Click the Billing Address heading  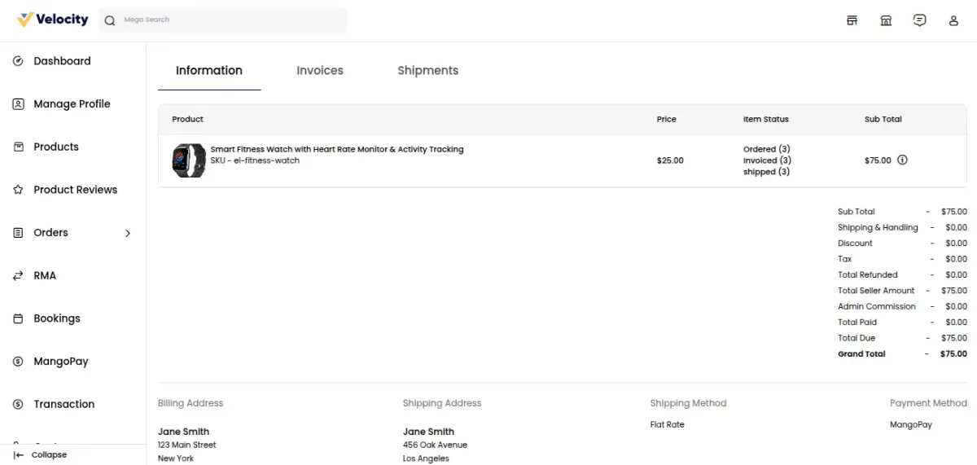click(x=191, y=403)
